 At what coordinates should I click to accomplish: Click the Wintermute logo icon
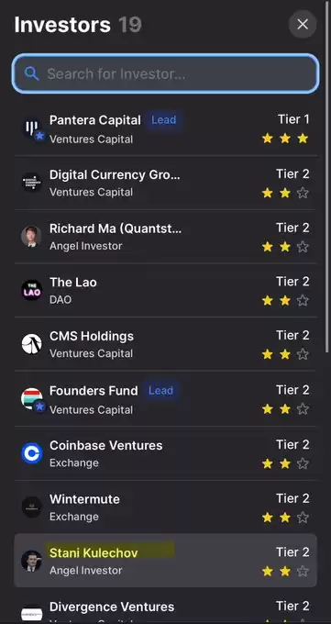32,507
